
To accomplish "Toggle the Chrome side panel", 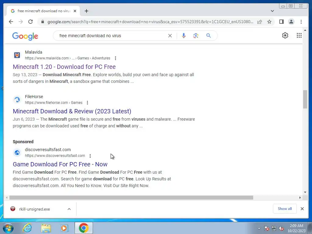I will click(281, 22).
